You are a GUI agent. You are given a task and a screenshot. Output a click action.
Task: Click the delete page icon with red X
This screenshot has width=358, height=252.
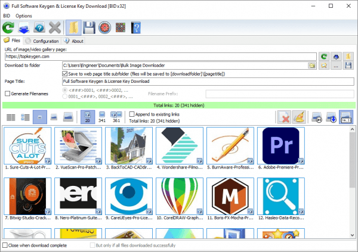[x=284, y=117]
